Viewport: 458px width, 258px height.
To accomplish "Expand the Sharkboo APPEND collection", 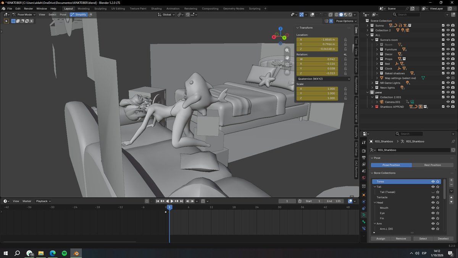I will pos(372,107).
